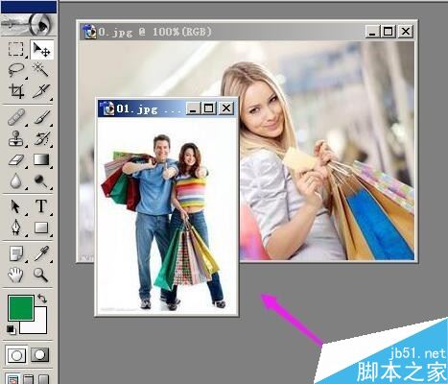Select the Blur tool
This screenshot has width=448, height=384.
(15, 181)
